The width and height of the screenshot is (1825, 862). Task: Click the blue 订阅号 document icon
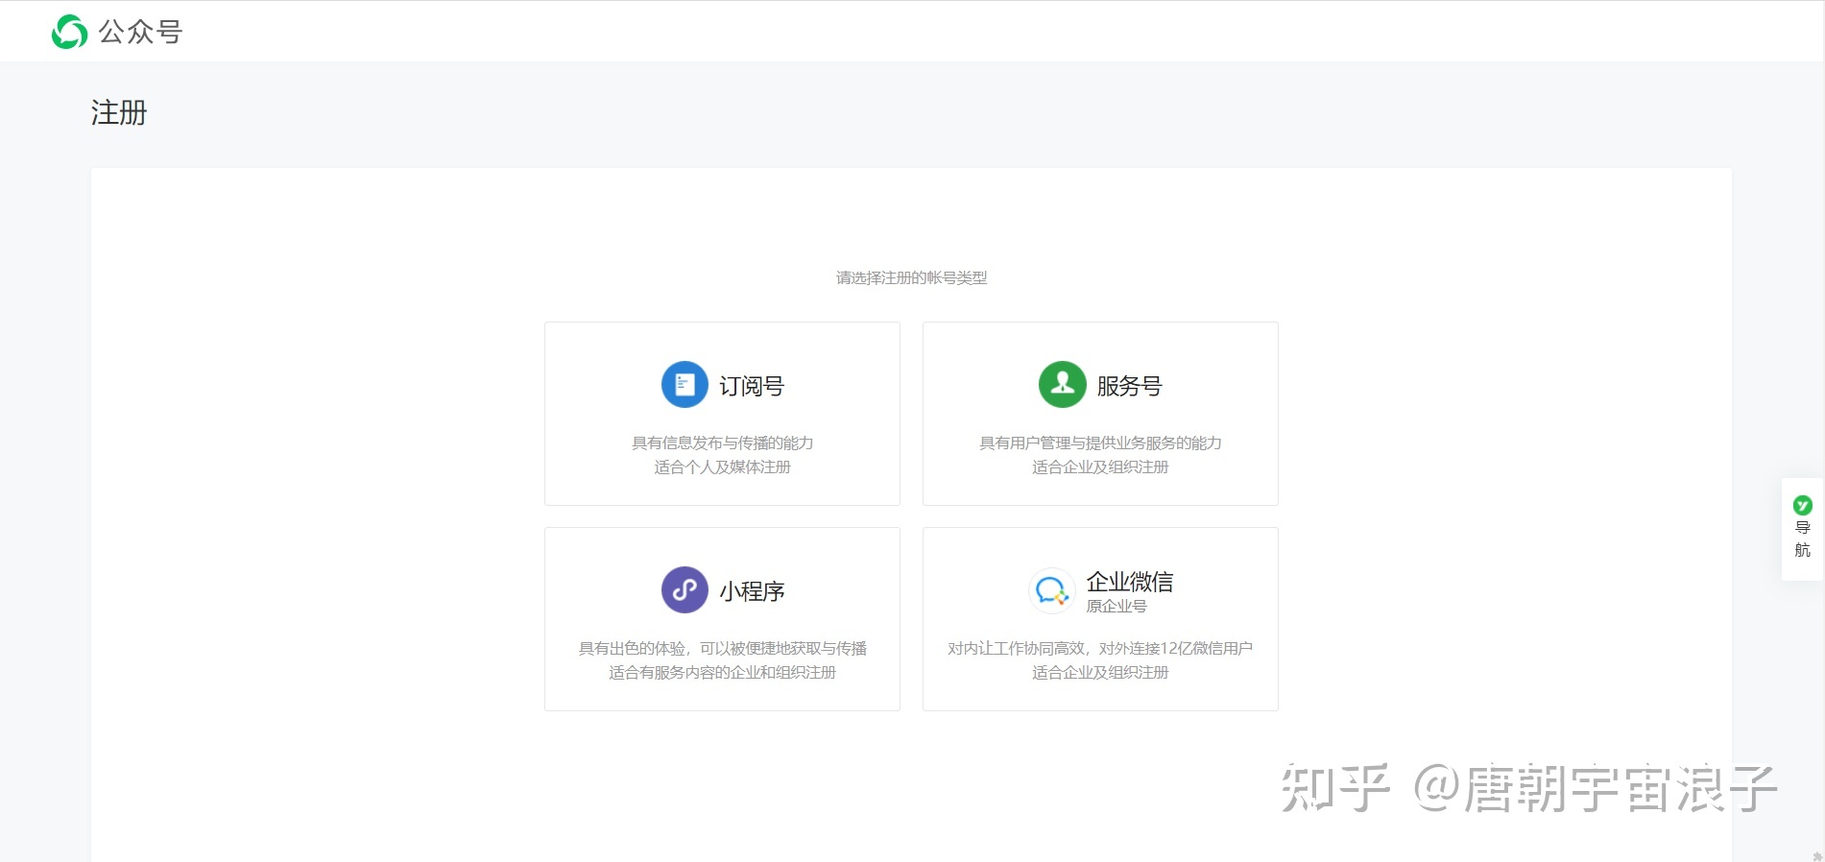[x=684, y=385]
